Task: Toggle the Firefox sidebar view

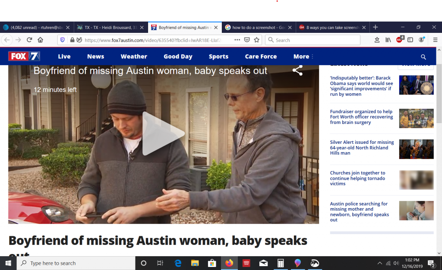Action: click(x=410, y=40)
